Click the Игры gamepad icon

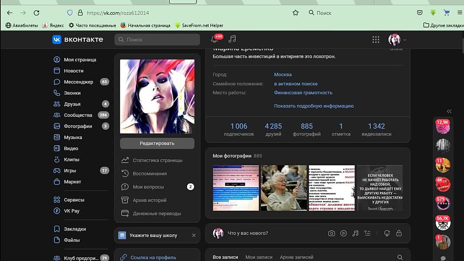57,170
